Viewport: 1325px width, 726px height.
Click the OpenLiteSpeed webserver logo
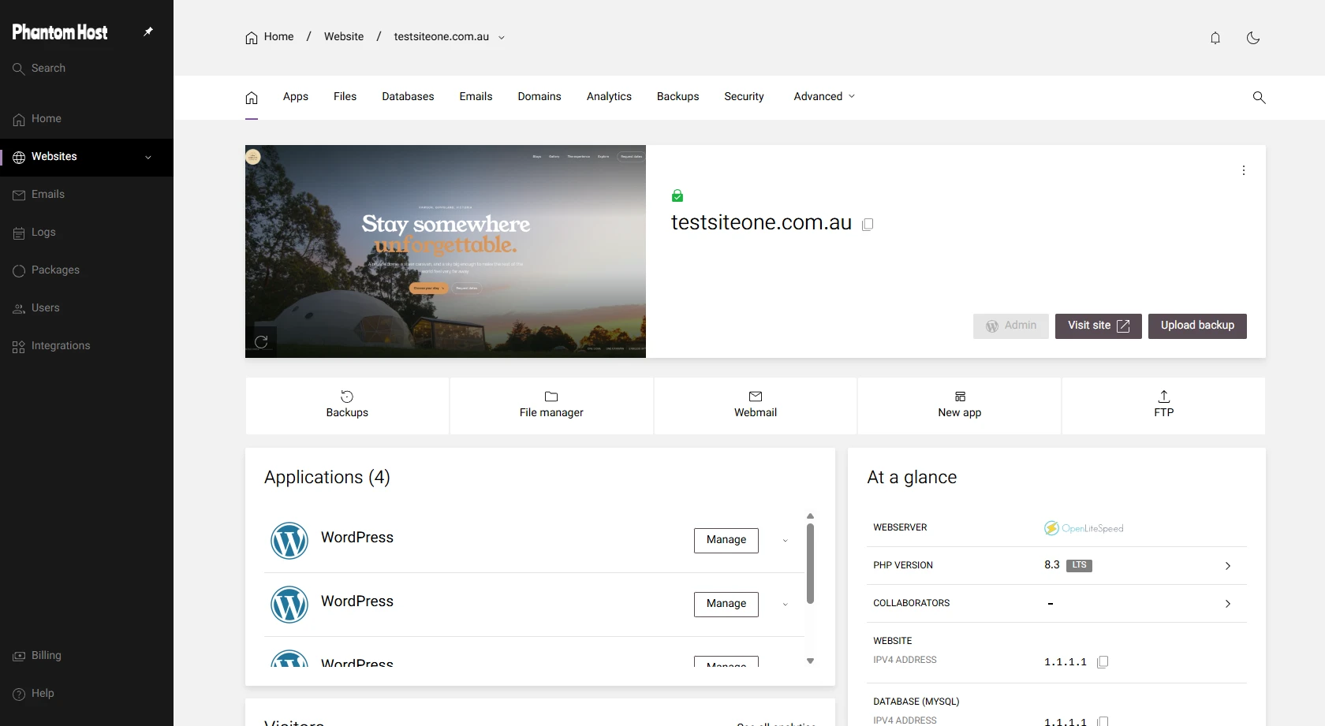click(1084, 528)
